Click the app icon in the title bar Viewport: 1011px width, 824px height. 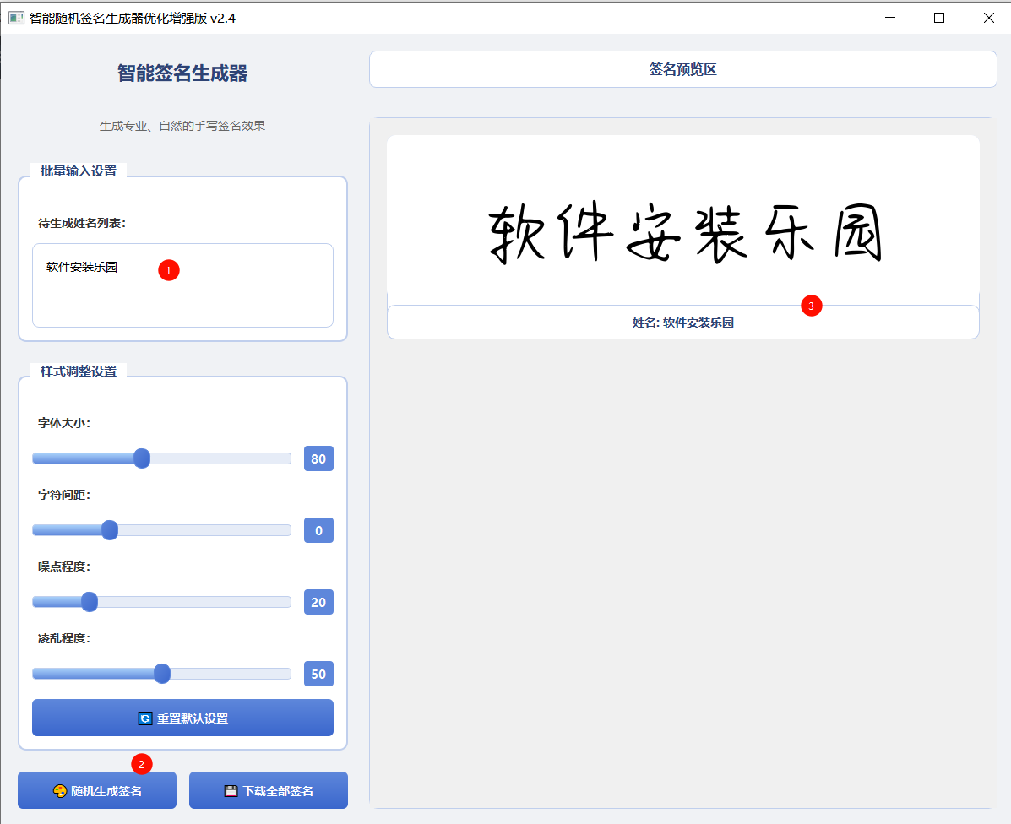pos(16,18)
